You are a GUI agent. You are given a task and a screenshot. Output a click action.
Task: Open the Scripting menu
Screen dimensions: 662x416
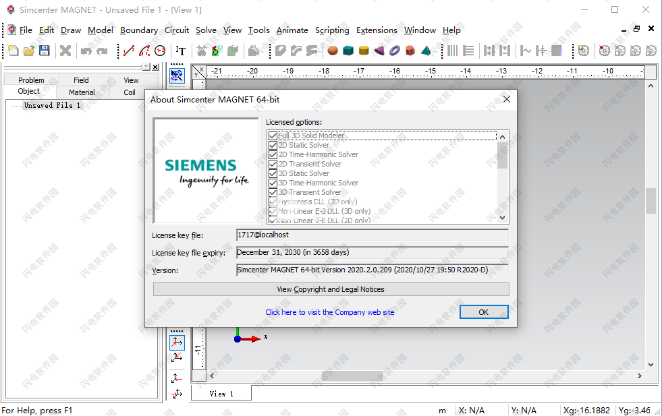point(332,30)
